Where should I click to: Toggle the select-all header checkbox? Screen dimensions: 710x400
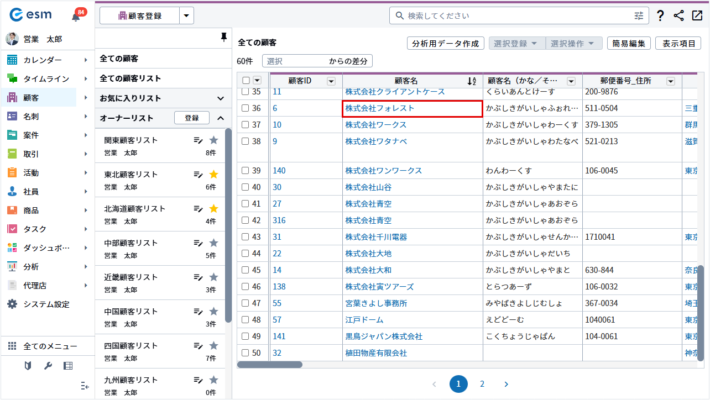(246, 81)
